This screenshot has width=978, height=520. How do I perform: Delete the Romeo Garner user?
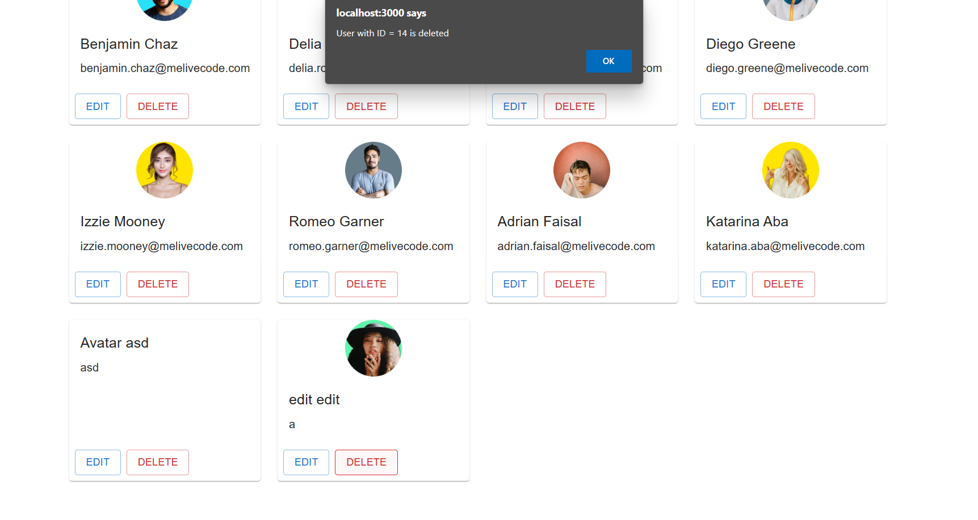point(366,284)
